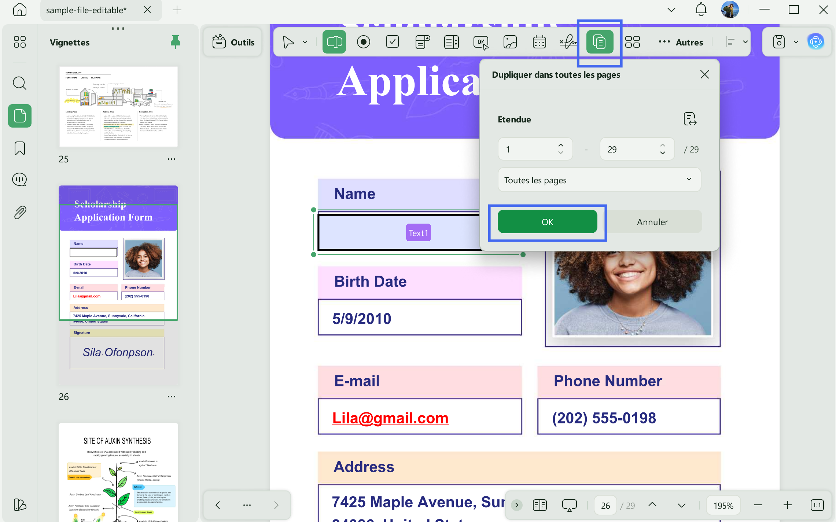Screen dimensions: 836x522
Task: Click the Save icon
Action: 779,42
